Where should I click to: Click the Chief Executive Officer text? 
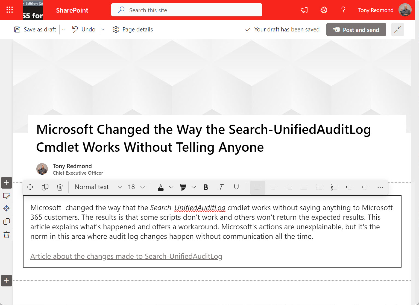[x=78, y=173]
